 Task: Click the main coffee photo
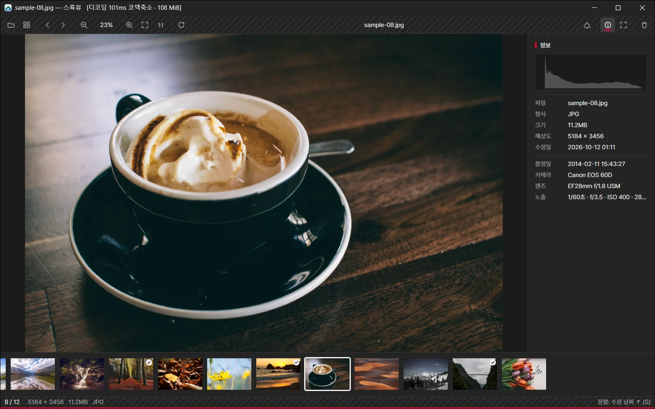264,193
